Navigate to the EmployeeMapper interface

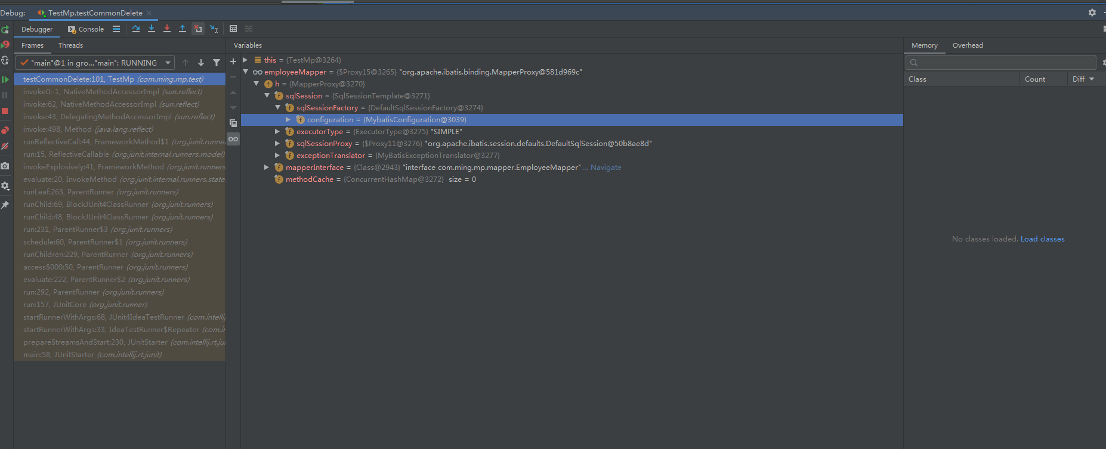(x=605, y=168)
